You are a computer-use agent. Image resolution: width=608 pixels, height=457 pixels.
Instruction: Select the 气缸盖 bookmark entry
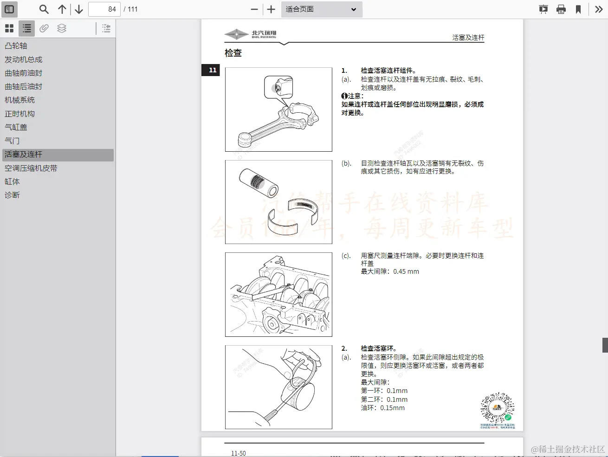(16, 127)
